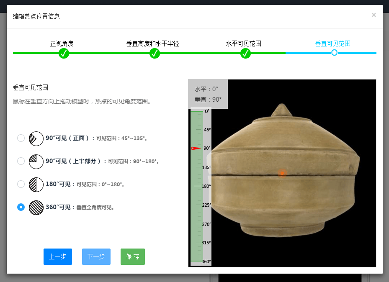Click the checkmark under 垂直高度和水平半径

(155, 53)
